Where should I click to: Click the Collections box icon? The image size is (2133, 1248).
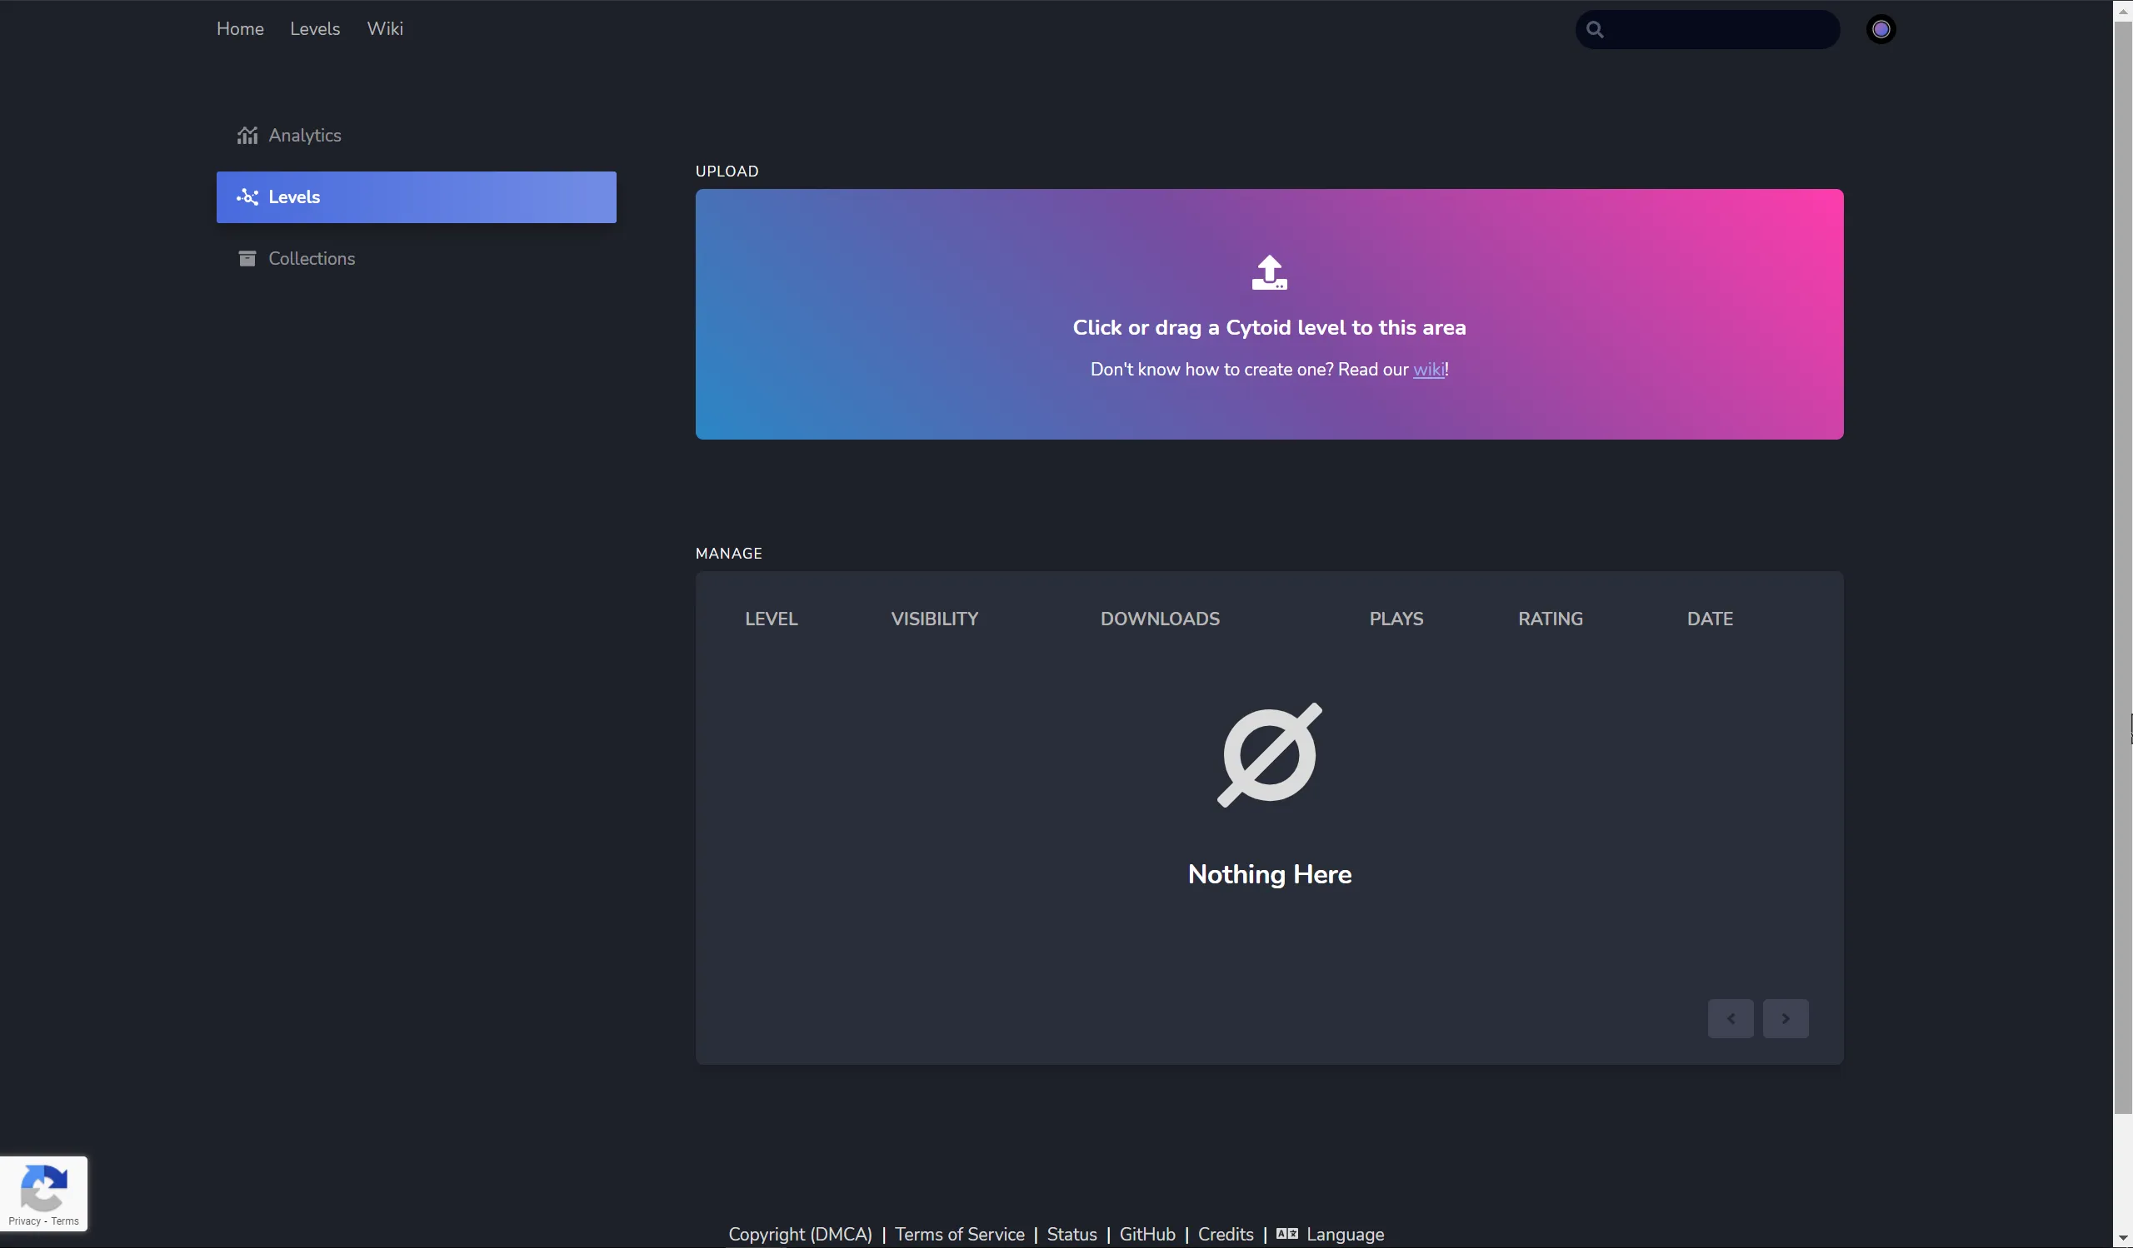(247, 259)
